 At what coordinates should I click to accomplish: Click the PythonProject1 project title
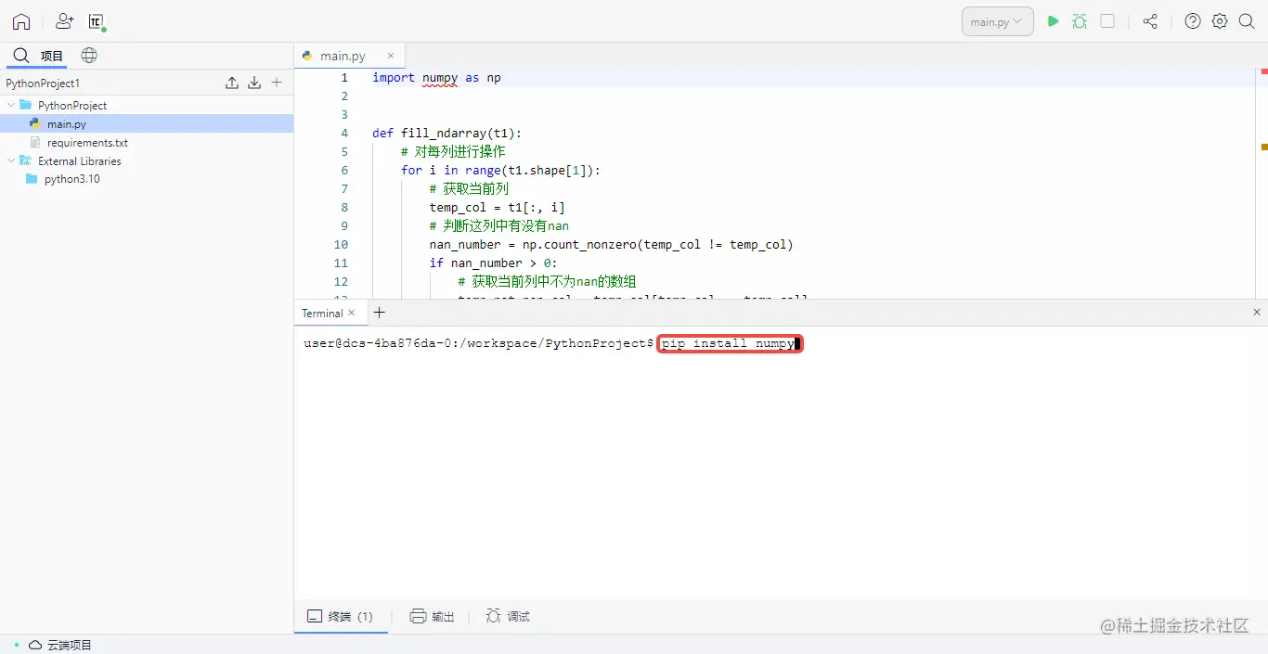coord(43,83)
